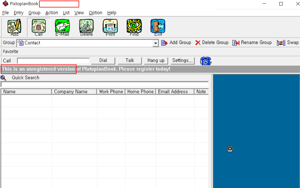The height and width of the screenshot is (188, 300).
Task: Click the Rename Group button
Action: point(252,43)
